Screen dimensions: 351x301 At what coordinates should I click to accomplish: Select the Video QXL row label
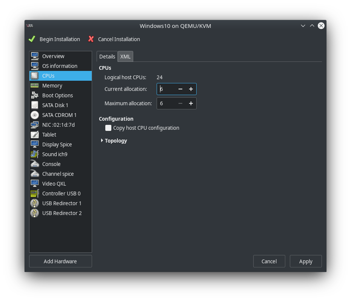[54, 184]
